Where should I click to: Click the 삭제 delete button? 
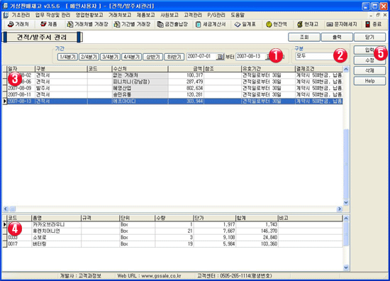click(369, 70)
